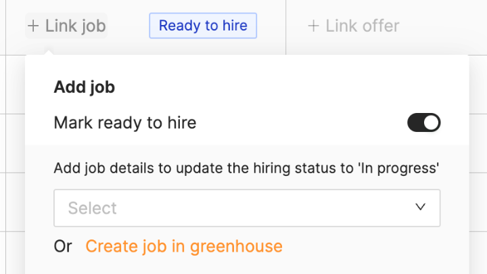487x274 pixels.
Task: Click the 'Select' placeholder text
Action: 93,208
